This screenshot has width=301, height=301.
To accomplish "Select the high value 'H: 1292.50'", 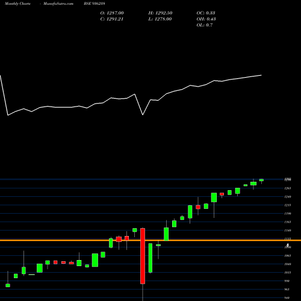I will pyautogui.click(x=160, y=13).
